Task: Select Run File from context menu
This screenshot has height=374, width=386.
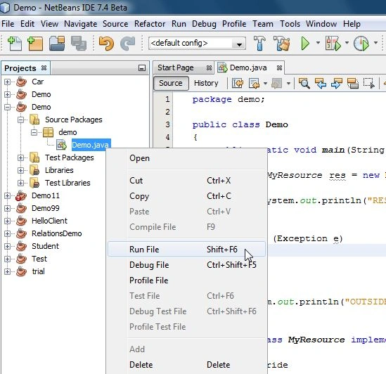Action: coord(186,249)
